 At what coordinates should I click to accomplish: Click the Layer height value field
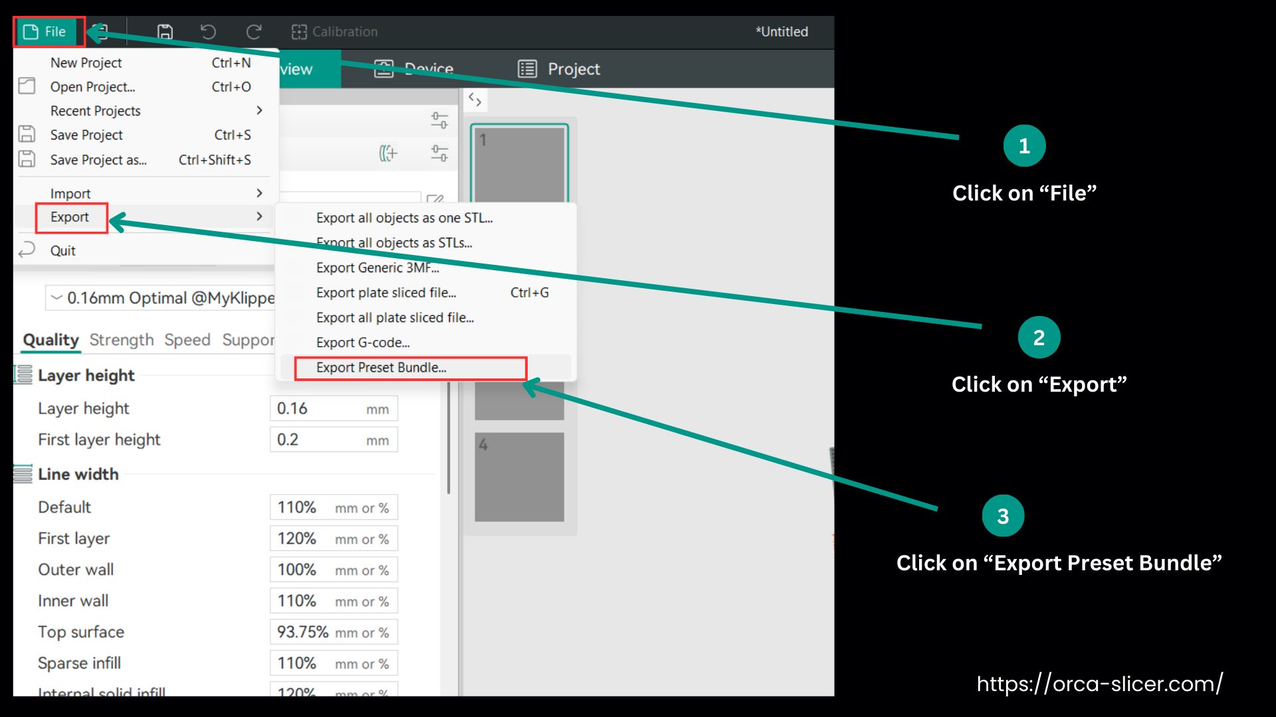[334, 408]
